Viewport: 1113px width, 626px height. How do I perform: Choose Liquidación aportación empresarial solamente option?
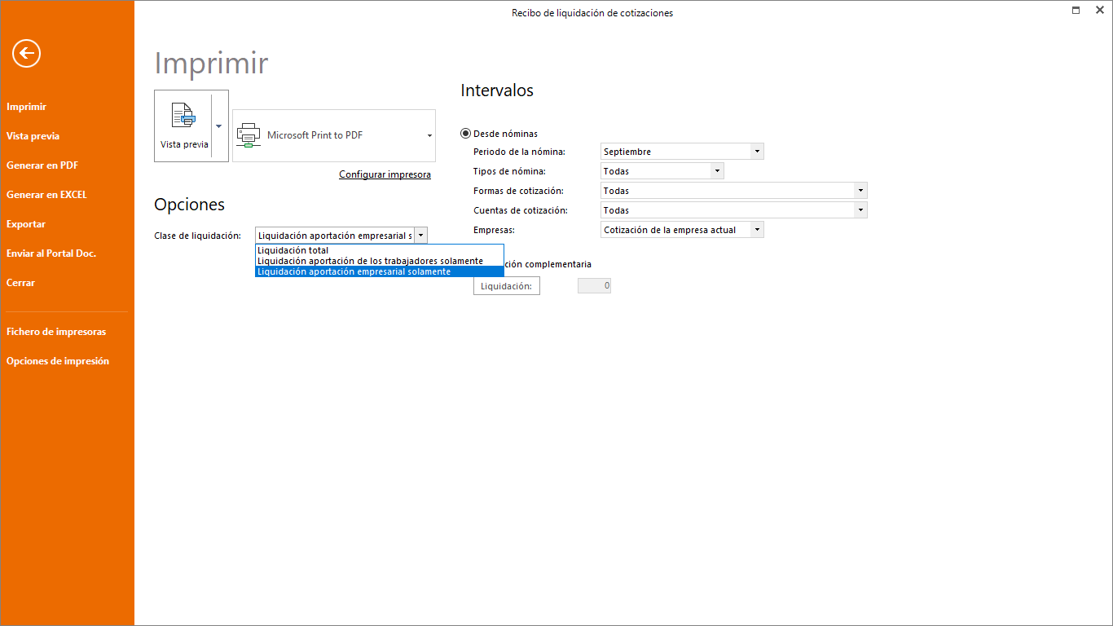(380, 271)
